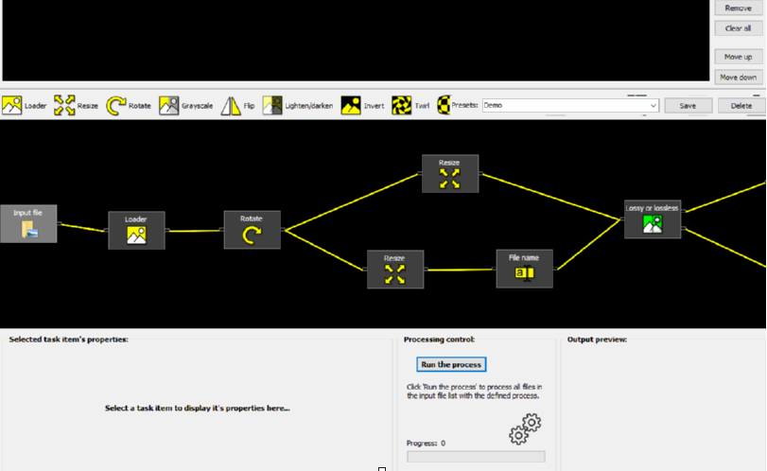Image resolution: width=767 pixels, height=471 pixels.
Task: Select the Input file node
Action: coord(28,223)
